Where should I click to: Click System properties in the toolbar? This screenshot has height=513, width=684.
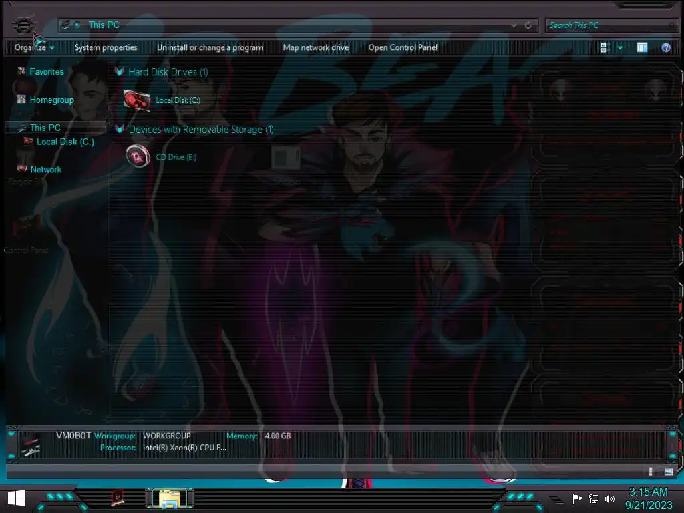106,47
